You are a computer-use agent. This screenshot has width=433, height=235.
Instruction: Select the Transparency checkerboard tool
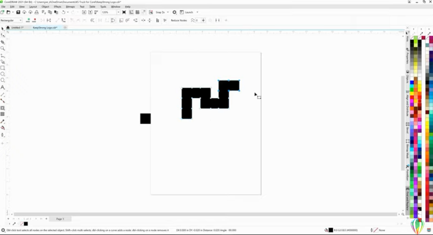[x=3, y=114]
